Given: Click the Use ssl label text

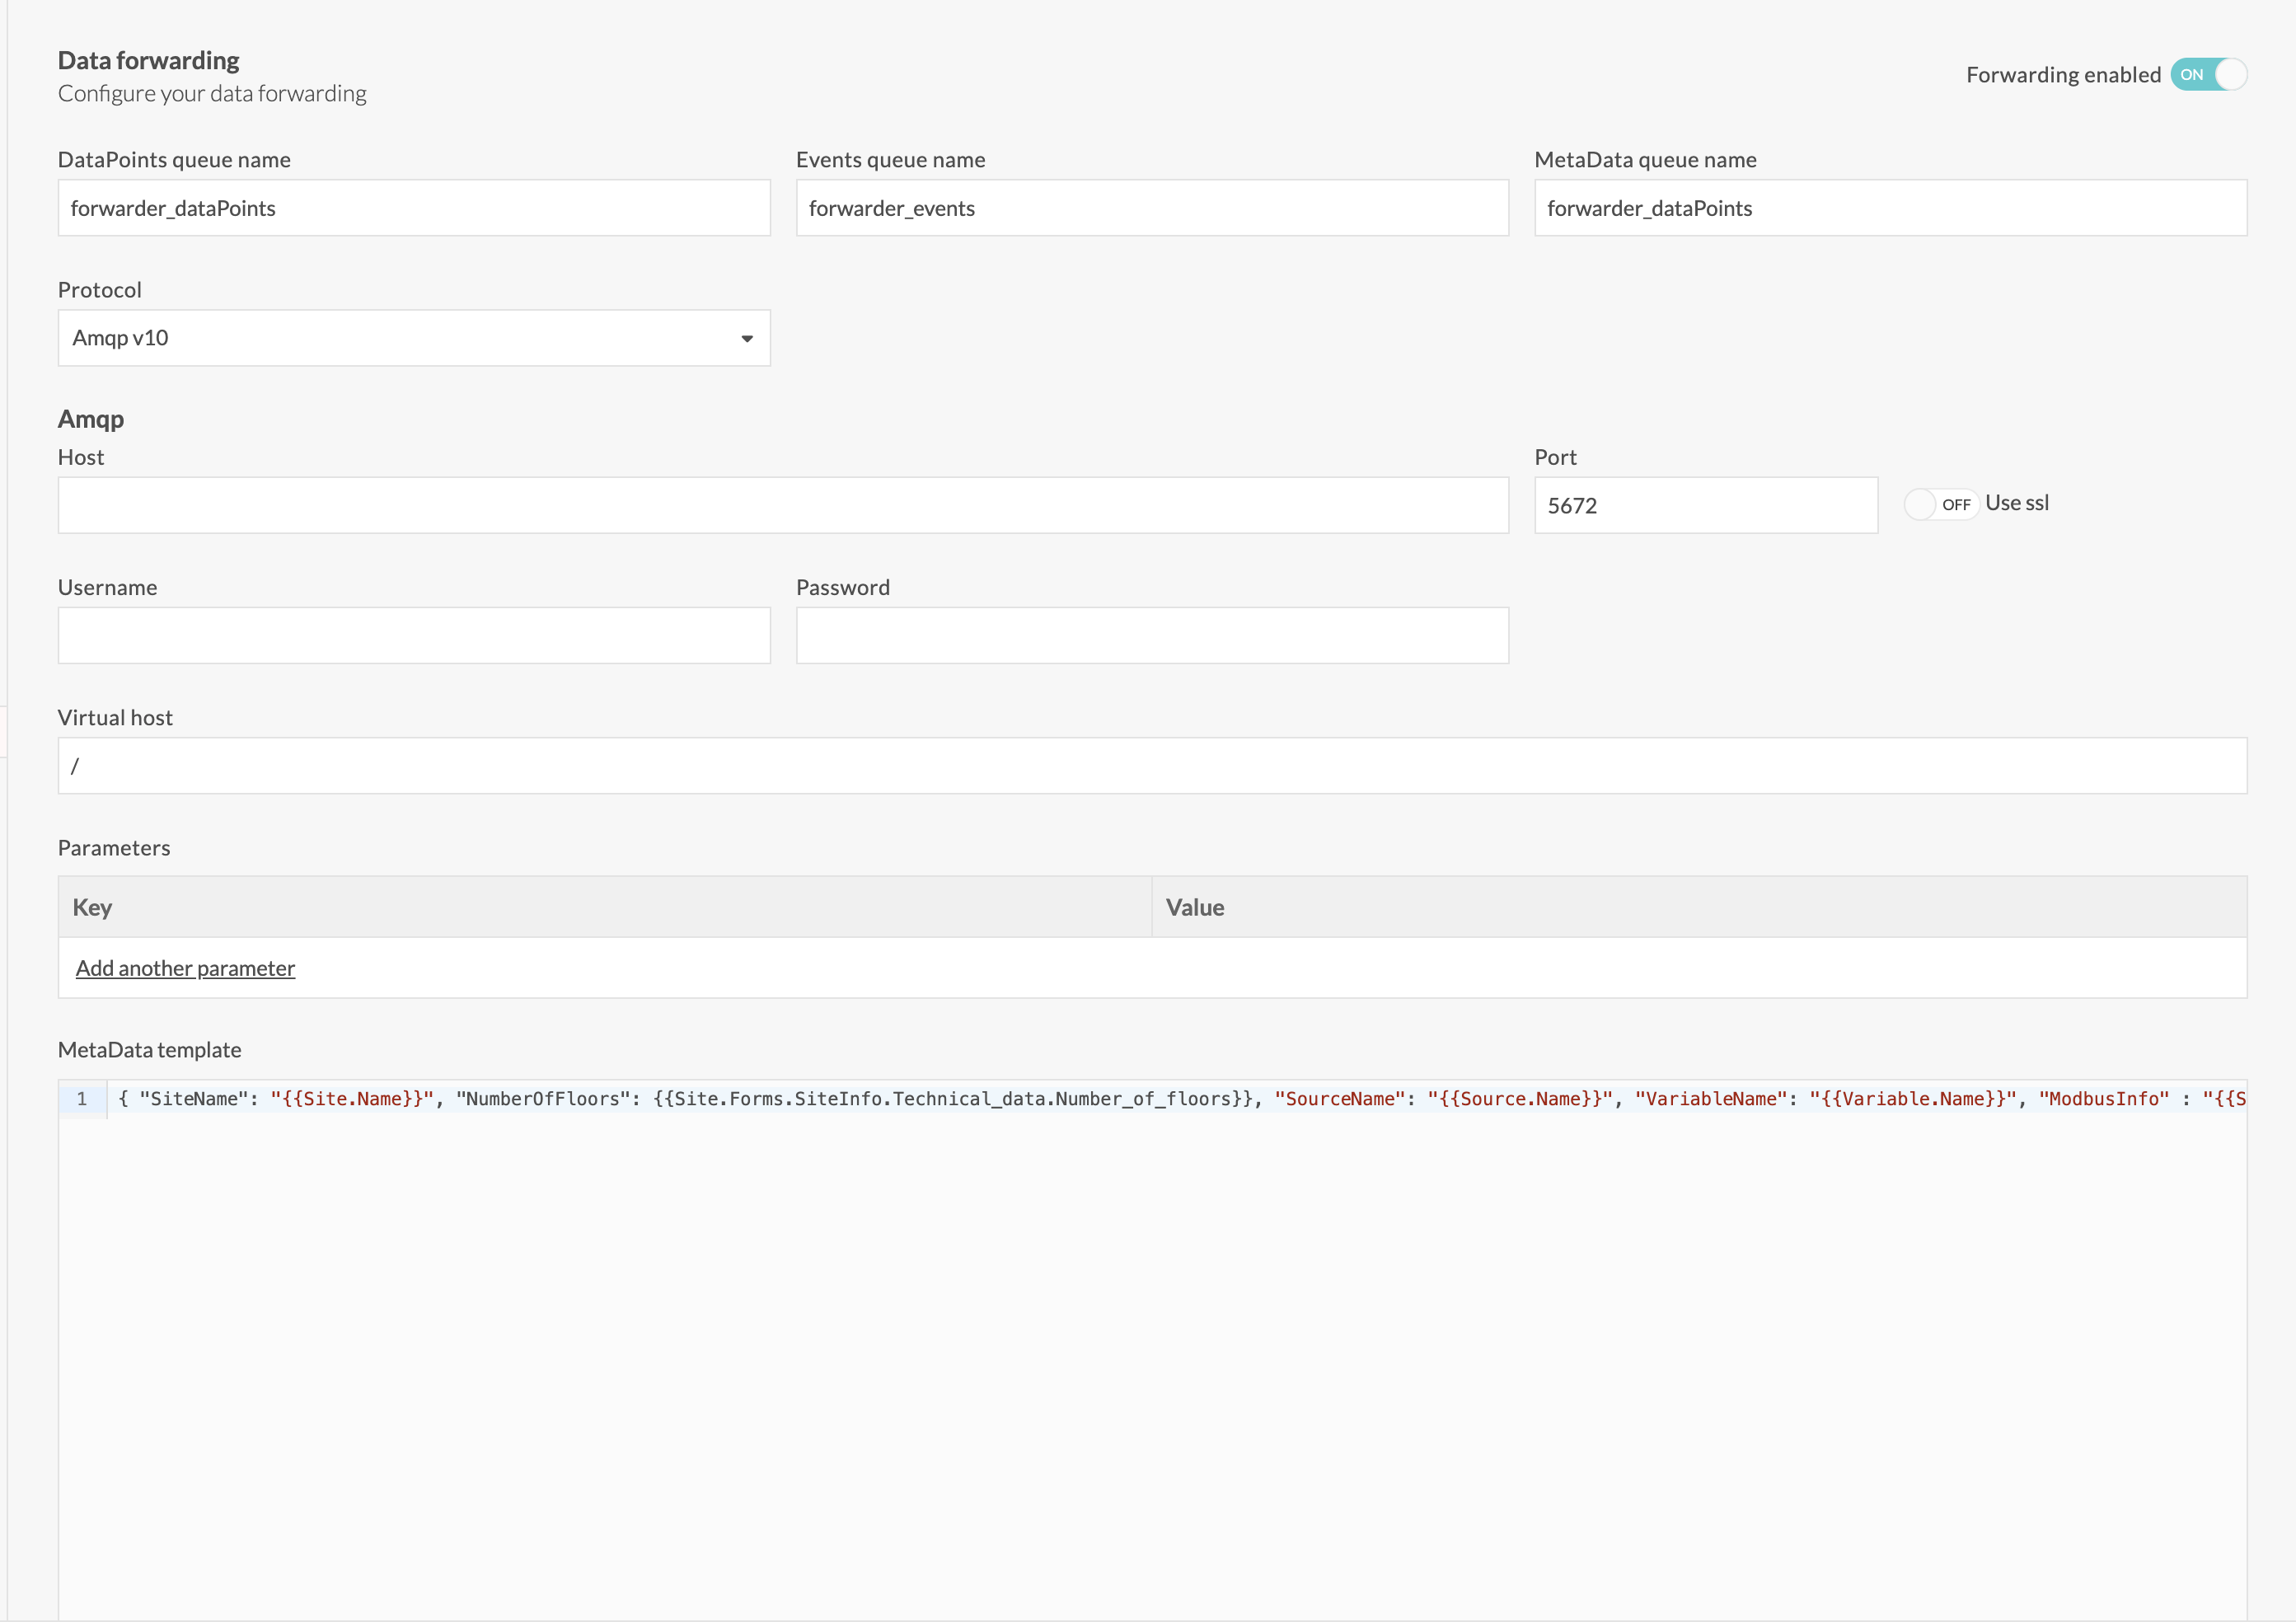Looking at the screenshot, I should point(2016,503).
